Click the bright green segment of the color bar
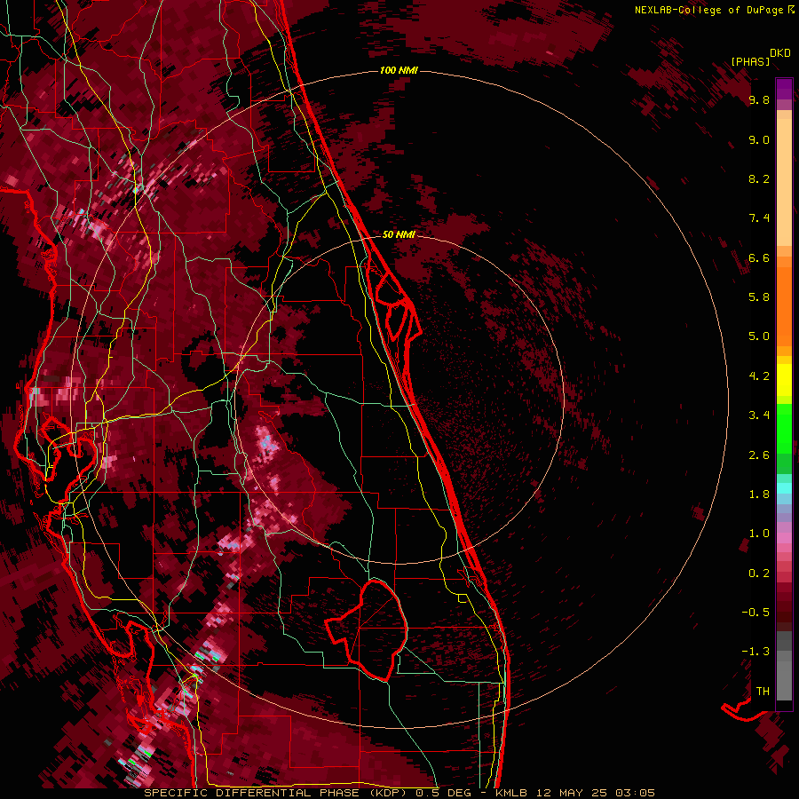The height and width of the screenshot is (799, 799). (x=784, y=428)
